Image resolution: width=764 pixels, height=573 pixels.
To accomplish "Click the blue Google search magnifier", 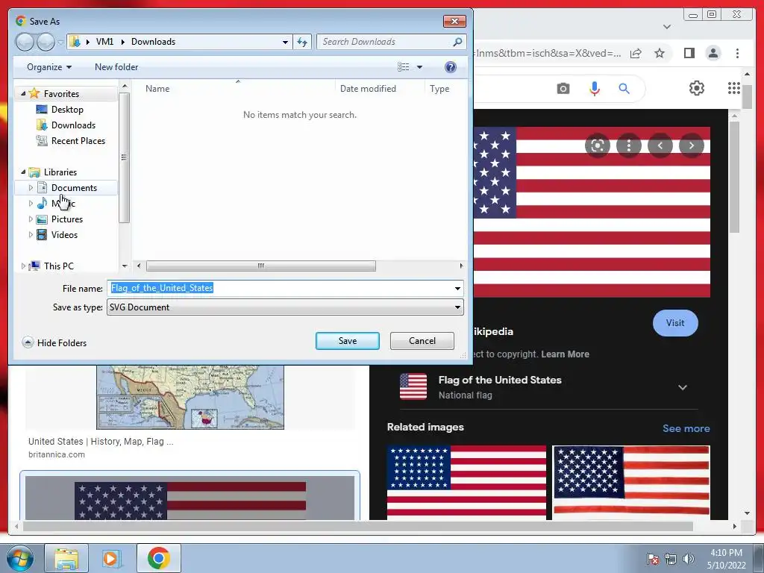I will (x=624, y=89).
